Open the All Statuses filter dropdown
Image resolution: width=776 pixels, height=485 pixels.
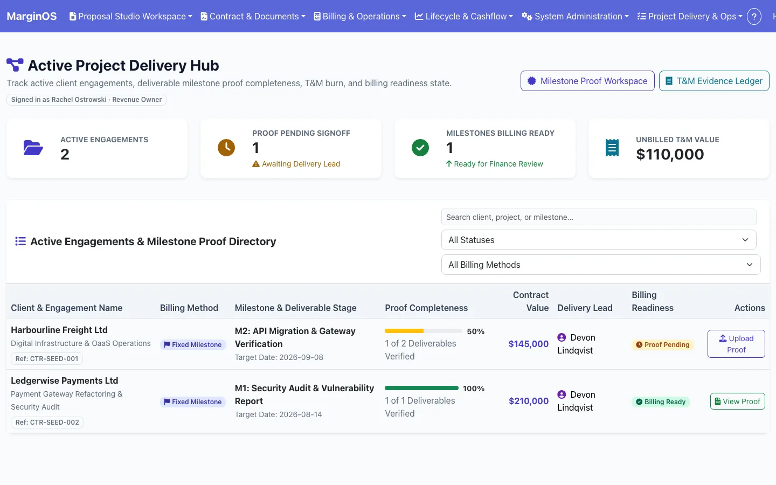599,240
